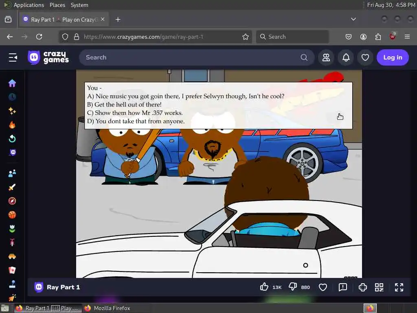
Task: Show the QR code icon
Action: pyautogui.click(x=379, y=287)
